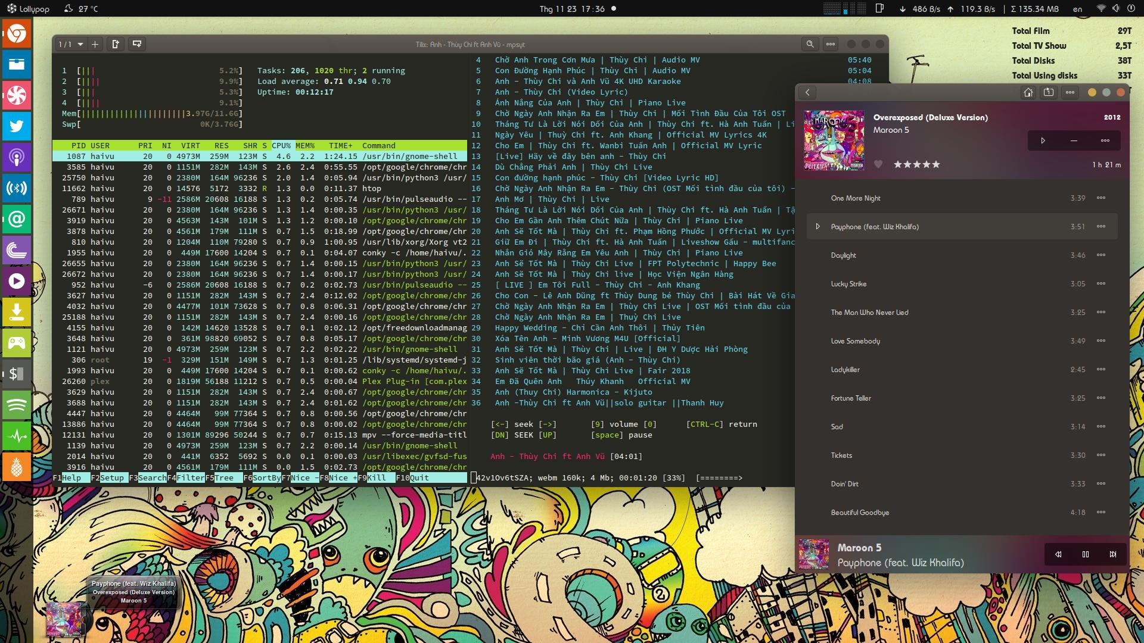Viewport: 1144px width, 643px height.
Task: Open the power menu in top bar
Action: click(1130, 8)
